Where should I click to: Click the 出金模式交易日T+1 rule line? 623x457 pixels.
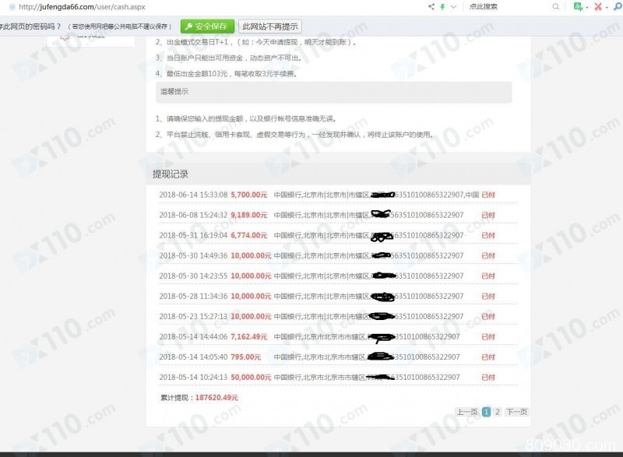[255, 42]
